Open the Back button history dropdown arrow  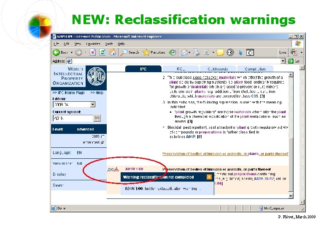pos(72,52)
